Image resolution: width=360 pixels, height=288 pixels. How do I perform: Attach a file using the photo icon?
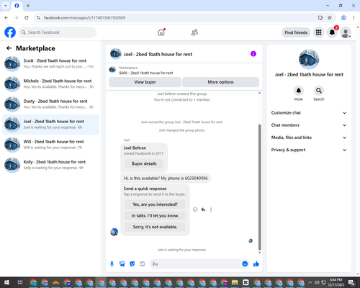[x=122, y=264]
